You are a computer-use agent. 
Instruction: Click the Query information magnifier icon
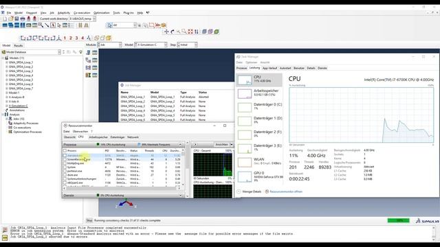41,25
